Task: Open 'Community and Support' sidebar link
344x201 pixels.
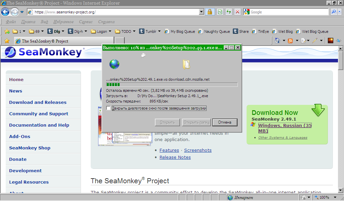Action: tap(39, 114)
